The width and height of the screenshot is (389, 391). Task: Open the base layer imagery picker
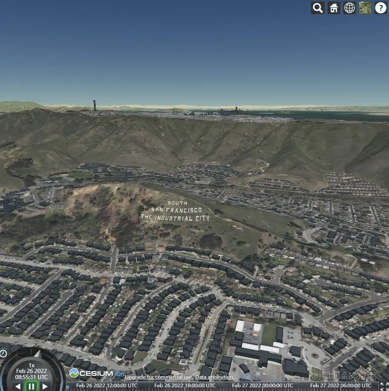[365, 8]
